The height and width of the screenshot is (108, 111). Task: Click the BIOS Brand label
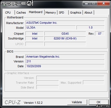20,57
